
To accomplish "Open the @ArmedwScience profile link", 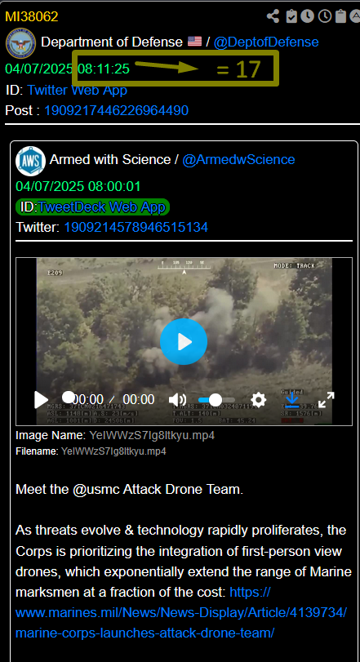I will [x=238, y=160].
